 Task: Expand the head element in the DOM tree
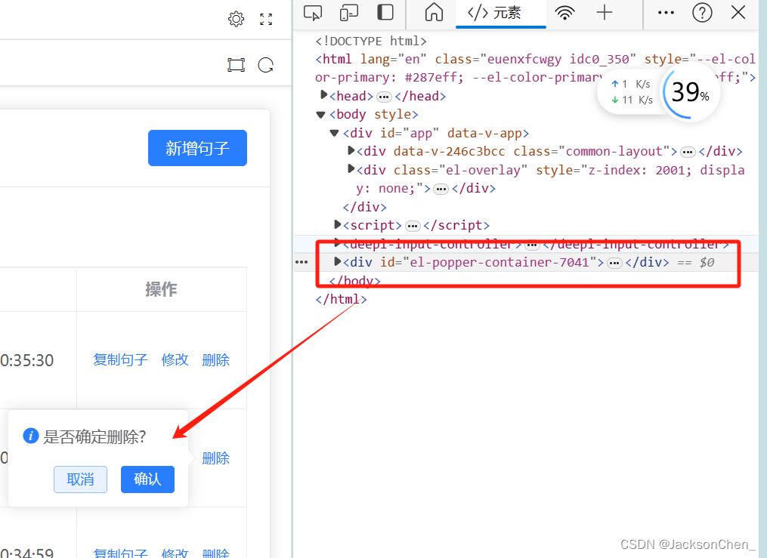click(325, 95)
